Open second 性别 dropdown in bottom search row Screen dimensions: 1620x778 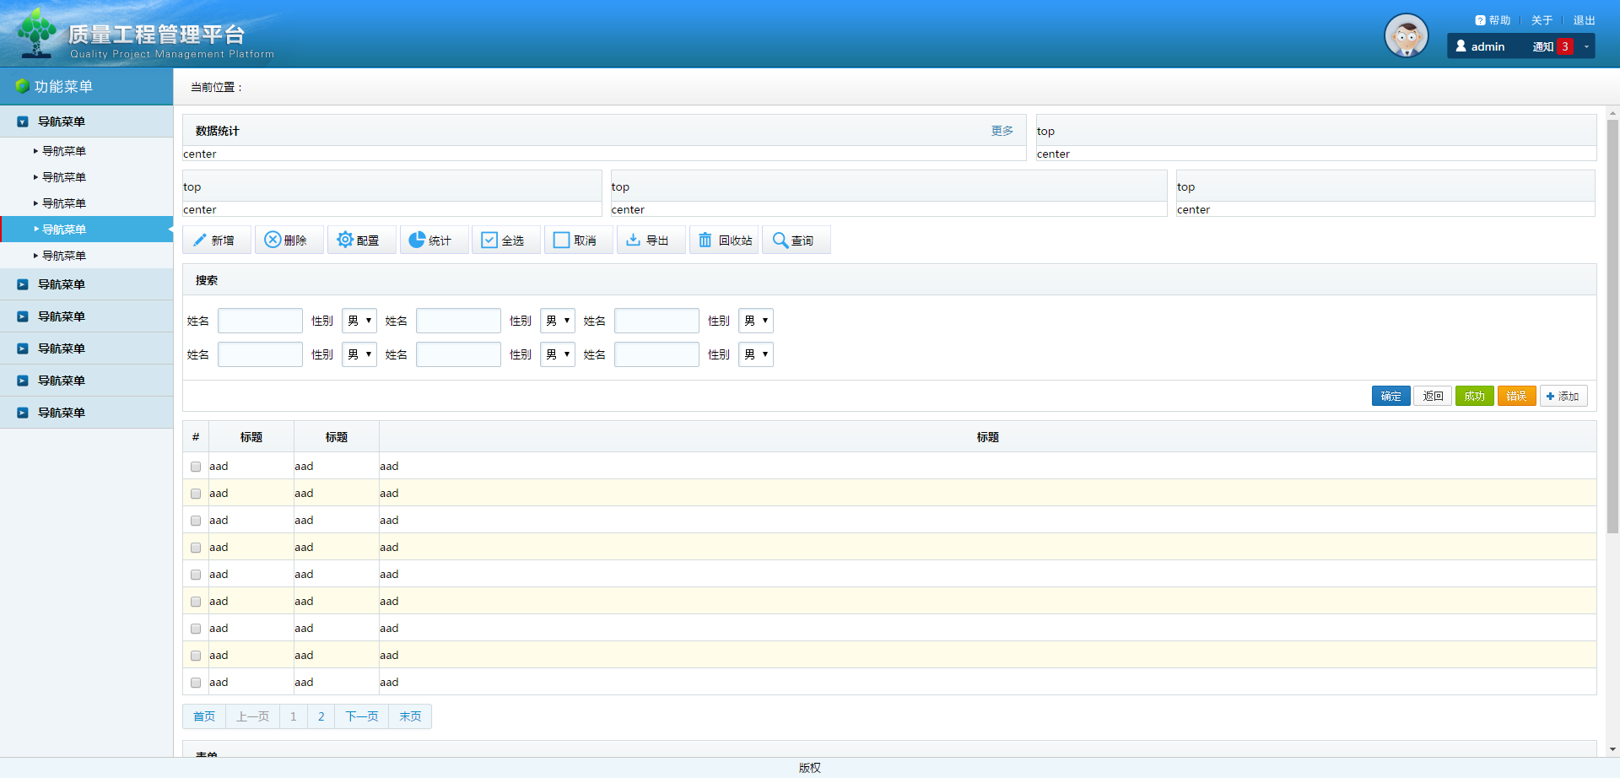(558, 354)
